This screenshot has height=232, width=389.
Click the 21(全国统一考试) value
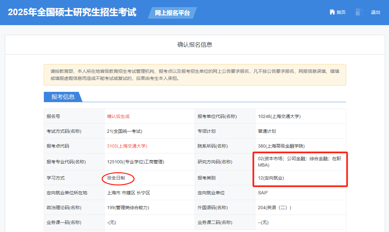(x=125, y=131)
